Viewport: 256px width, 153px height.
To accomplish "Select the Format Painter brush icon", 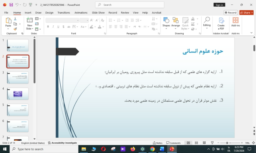I will click(x=15, y=29).
